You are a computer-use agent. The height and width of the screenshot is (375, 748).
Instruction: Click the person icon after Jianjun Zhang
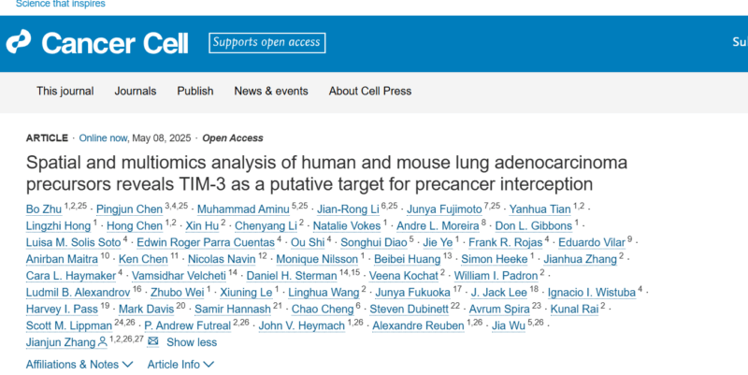(x=102, y=342)
